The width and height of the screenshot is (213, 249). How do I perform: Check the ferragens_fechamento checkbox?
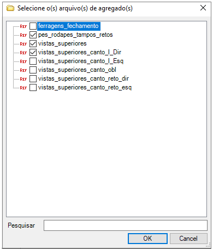click(33, 26)
